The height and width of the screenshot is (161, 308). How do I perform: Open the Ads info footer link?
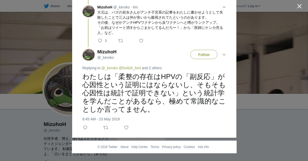point(203,147)
